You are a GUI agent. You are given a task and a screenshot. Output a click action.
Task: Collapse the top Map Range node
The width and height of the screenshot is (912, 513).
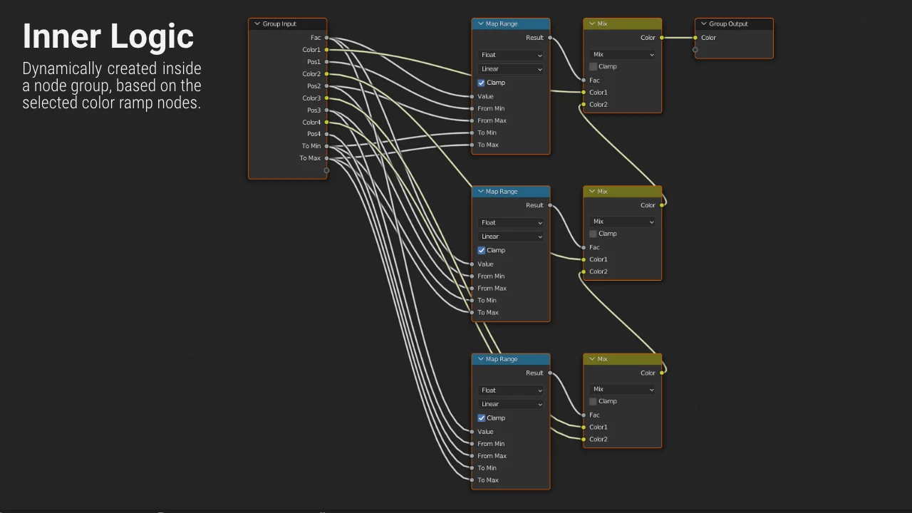pyautogui.click(x=482, y=24)
